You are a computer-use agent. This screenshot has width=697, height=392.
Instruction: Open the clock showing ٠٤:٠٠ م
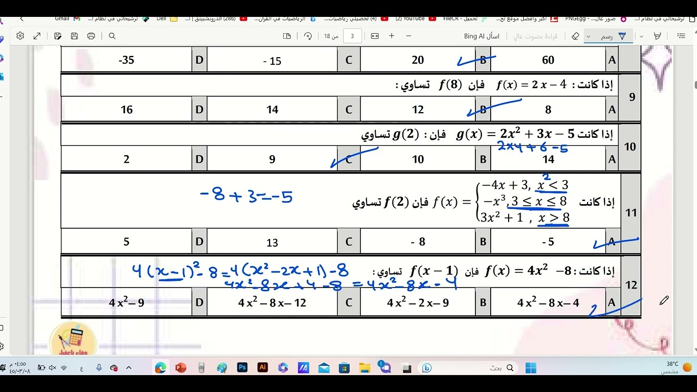[x=20, y=367]
